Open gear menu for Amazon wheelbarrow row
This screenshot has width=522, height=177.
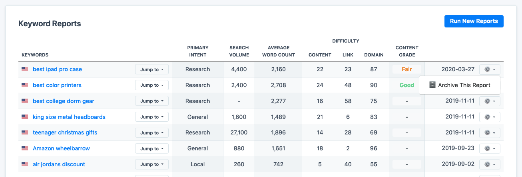490,148
